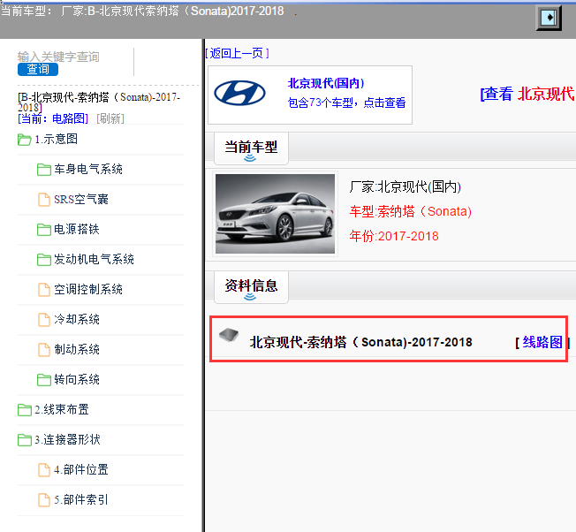
Task: Click the 刷新 refresh link
Action: pyautogui.click(x=110, y=118)
